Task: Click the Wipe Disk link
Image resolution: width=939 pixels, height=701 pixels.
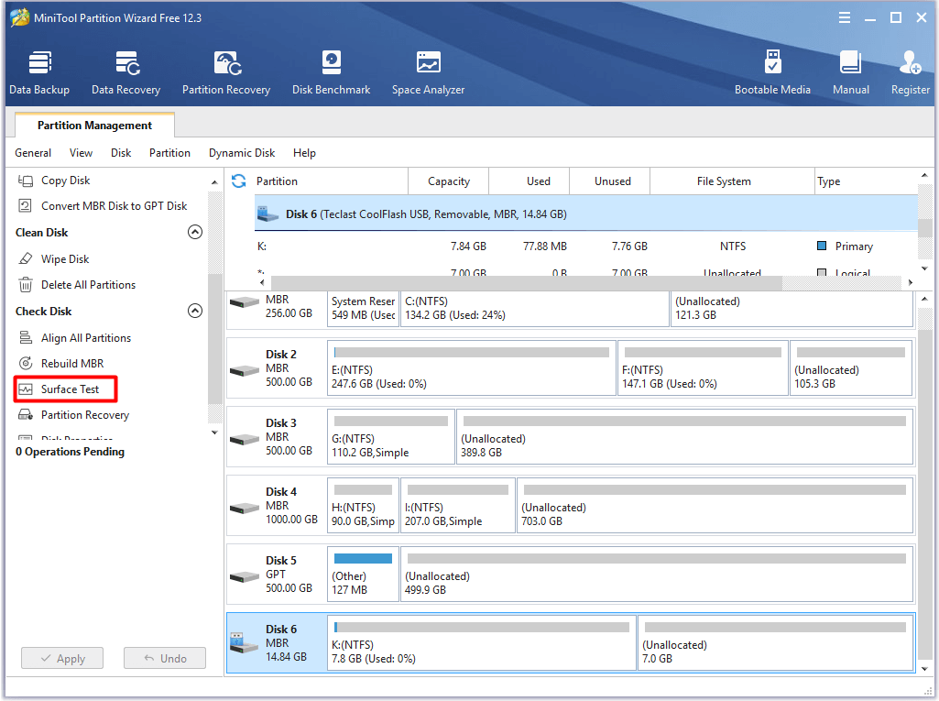Action: point(65,258)
